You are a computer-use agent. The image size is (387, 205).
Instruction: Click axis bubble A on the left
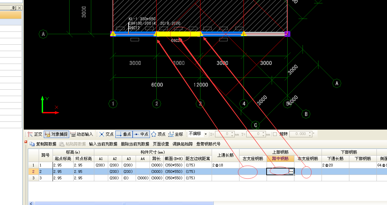point(43,34)
